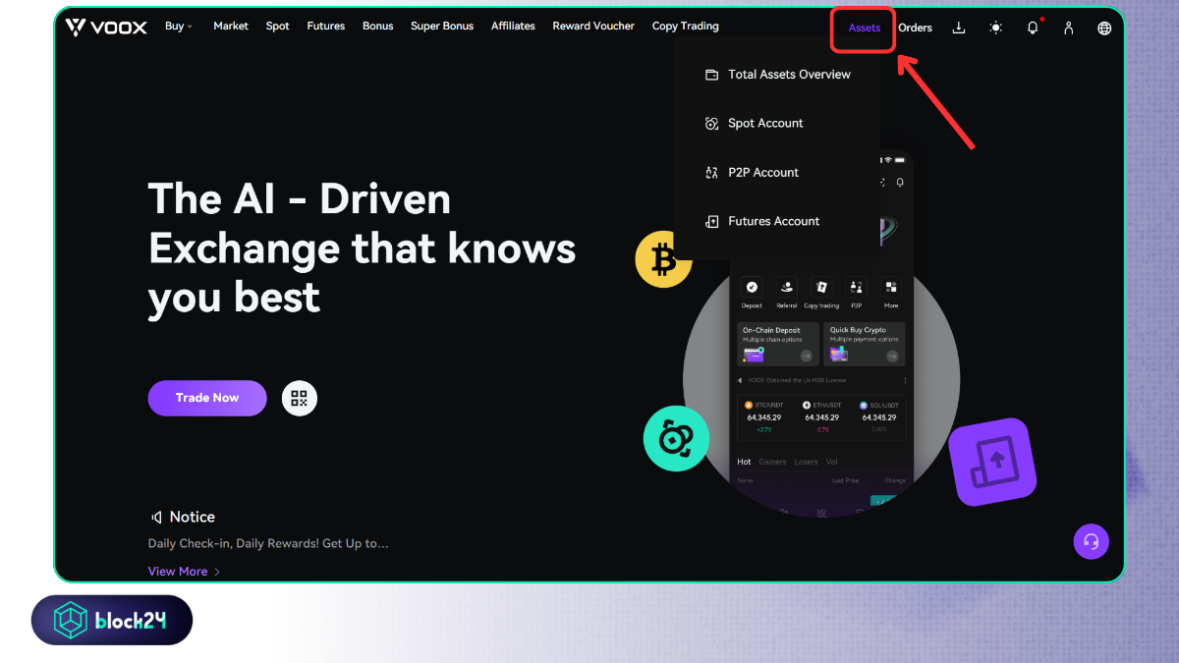Go to the Market page
The image size is (1179, 663).
click(231, 27)
